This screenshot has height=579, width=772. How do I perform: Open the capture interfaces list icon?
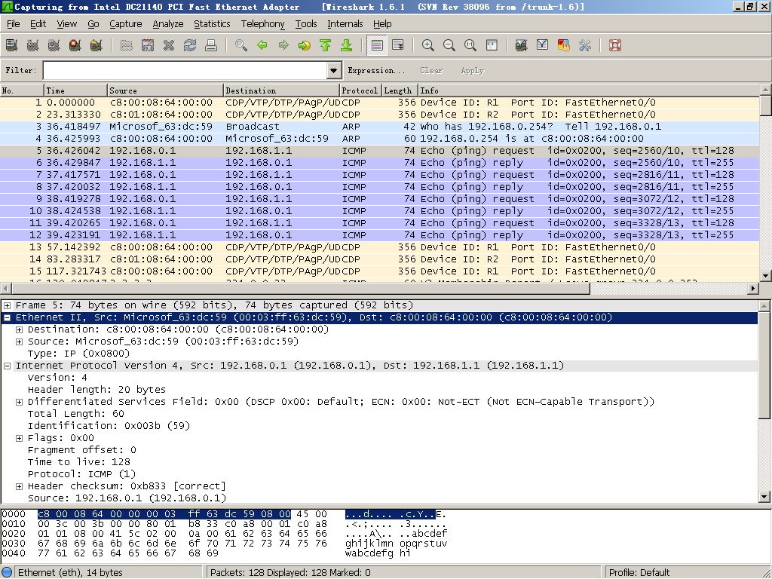pos(11,45)
